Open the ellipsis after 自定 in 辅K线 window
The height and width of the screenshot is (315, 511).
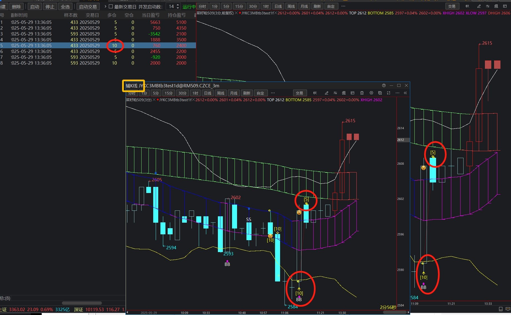(x=273, y=93)
